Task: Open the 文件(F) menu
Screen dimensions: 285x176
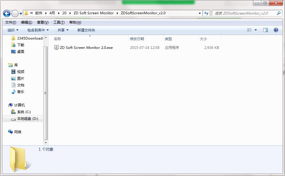Action: 10,22
